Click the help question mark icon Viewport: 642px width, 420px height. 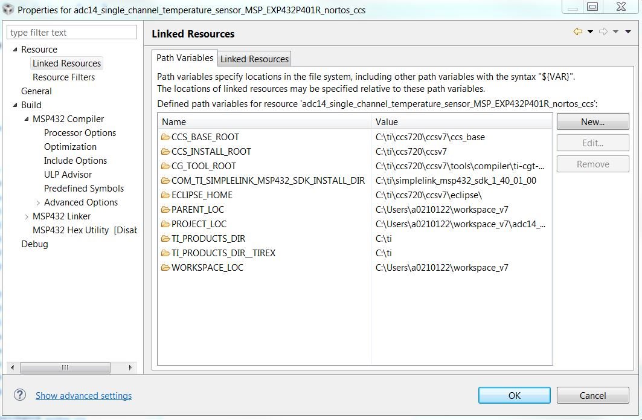(x=20, y=395)
